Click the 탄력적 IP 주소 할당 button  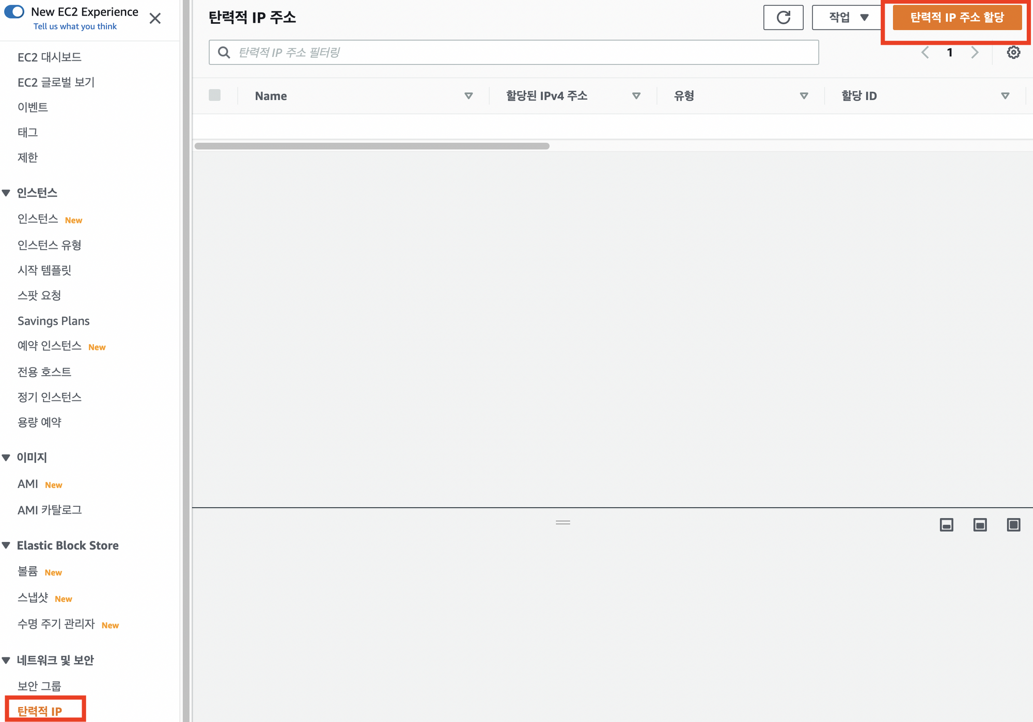(957, 18)
